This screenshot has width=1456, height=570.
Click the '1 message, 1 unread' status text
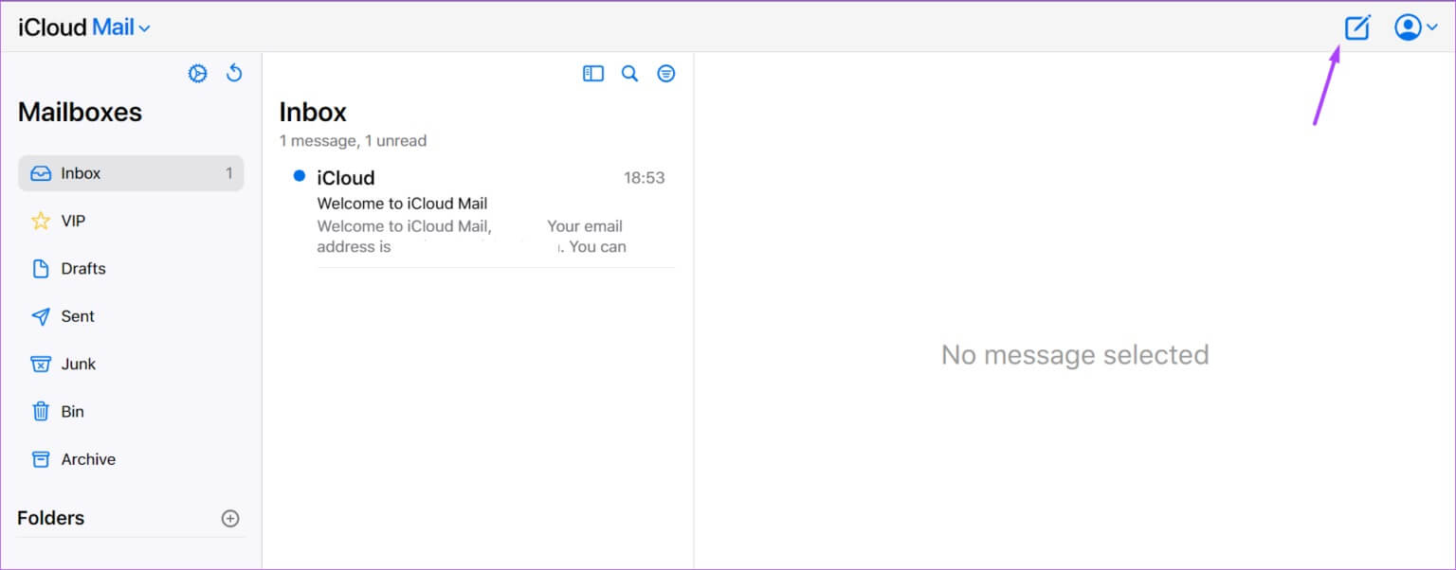click(353, 141)
